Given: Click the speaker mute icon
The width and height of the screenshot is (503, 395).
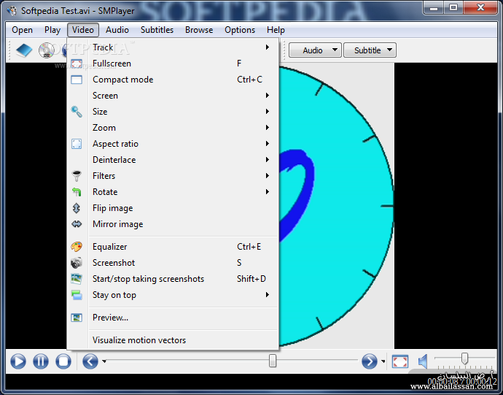Looking at the screenshot, I should pos(423,361).
